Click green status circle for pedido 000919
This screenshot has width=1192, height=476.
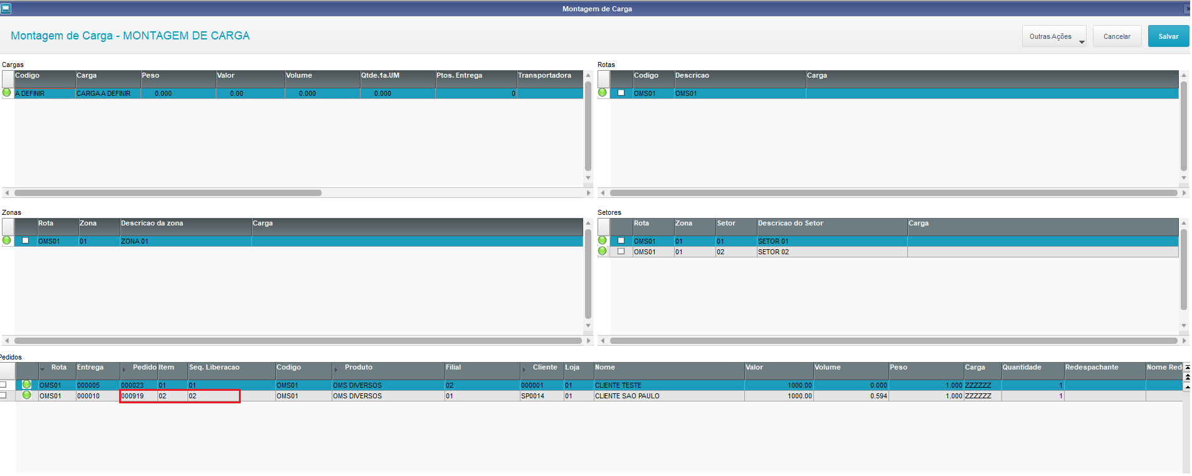click(26, 395)
